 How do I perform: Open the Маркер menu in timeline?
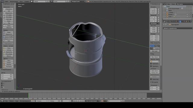pyautogui.click(x=11, y=101)
